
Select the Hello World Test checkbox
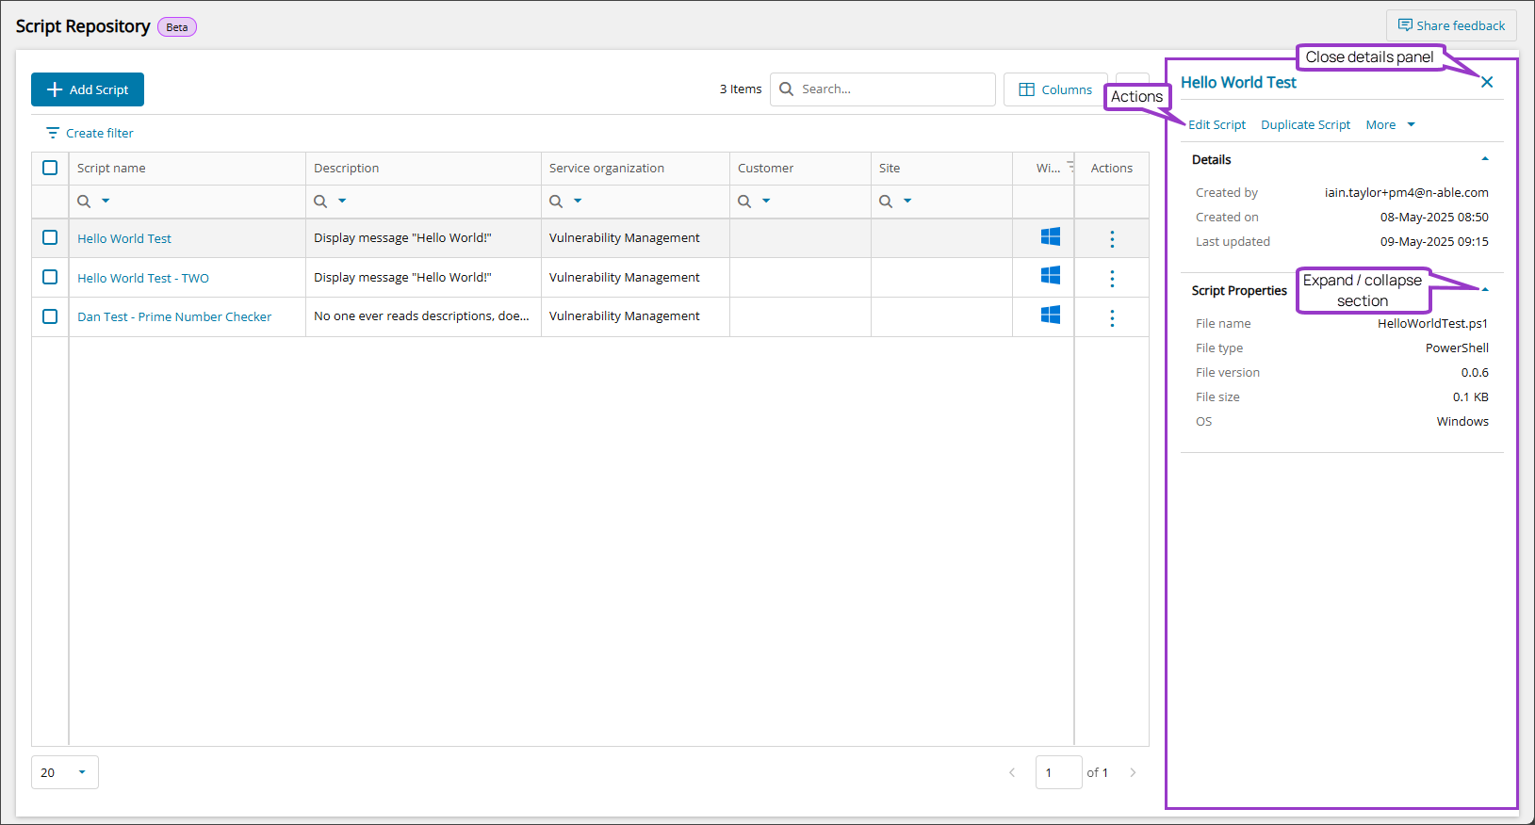tap(50, 237)
